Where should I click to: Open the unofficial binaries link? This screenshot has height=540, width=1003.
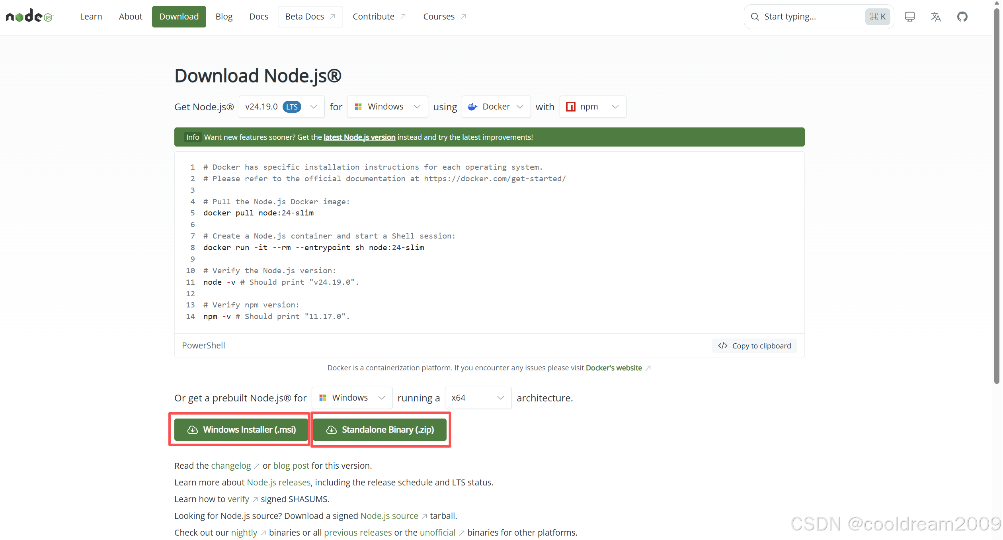coord(437,533)
